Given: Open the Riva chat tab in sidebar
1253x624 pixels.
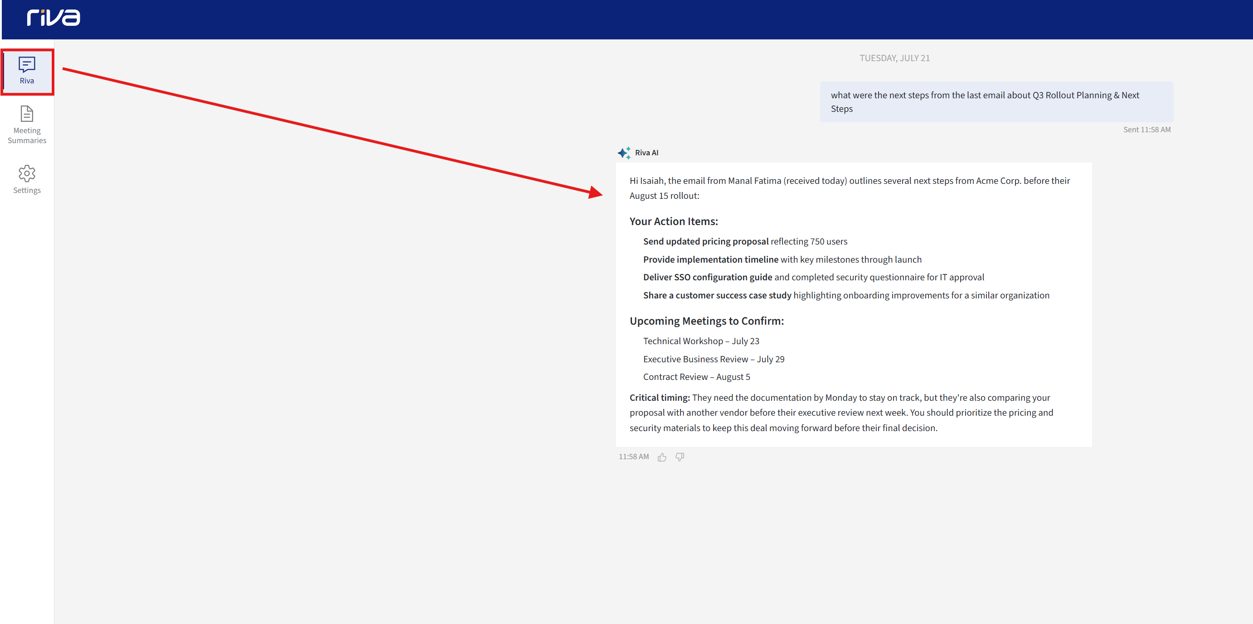Looking at the screenshot, I should tap(27, 72).
